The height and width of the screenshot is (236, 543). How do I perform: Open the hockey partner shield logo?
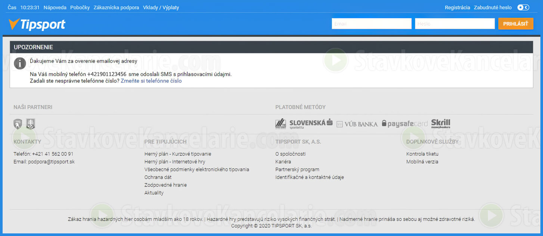point(18,124)
